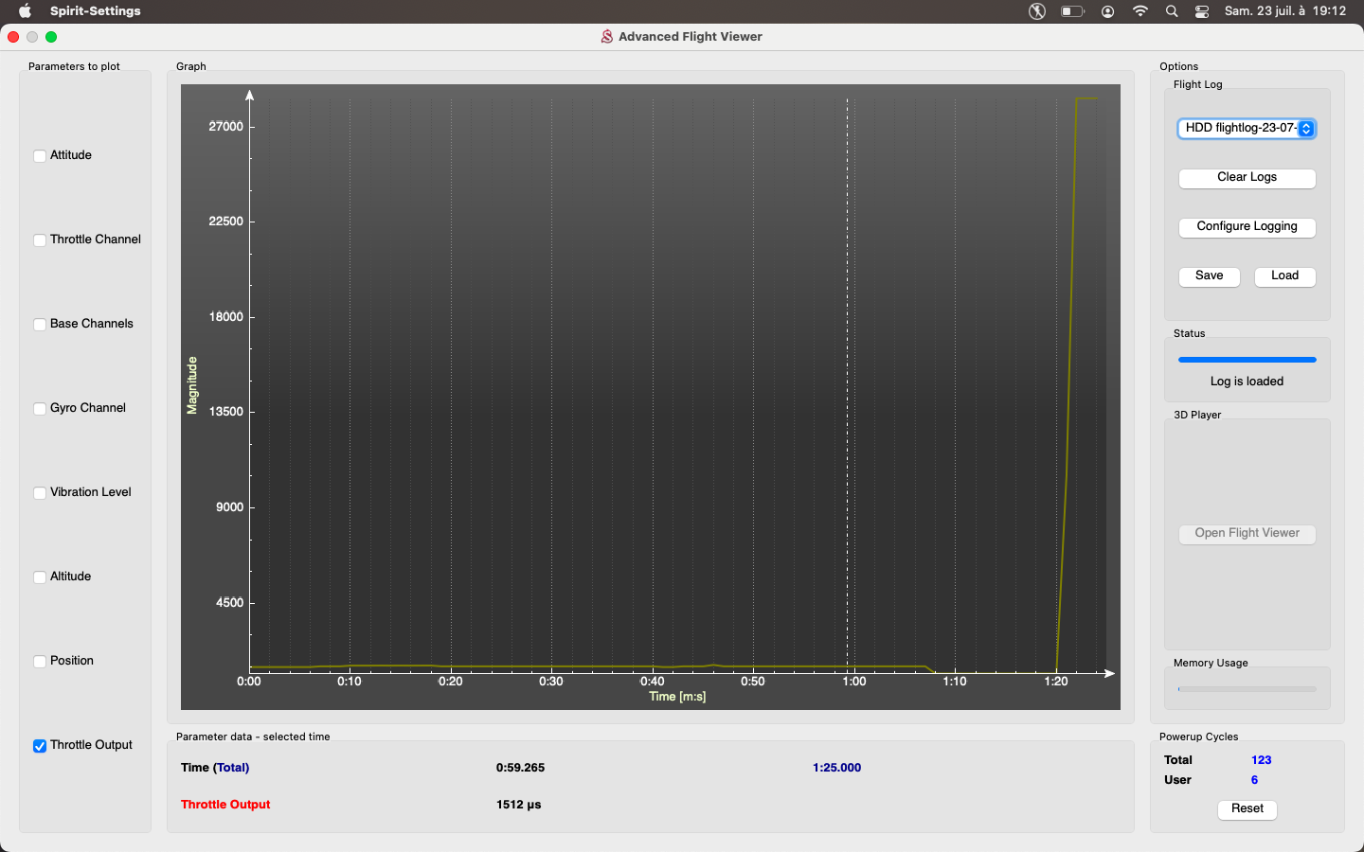Click the user account icon in menu bar
The image size is (1364, 852).
(1107, 11)
